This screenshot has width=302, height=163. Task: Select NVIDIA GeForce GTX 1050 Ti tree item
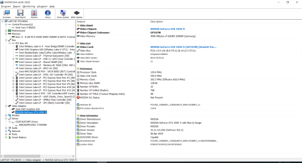pos(31,112)
